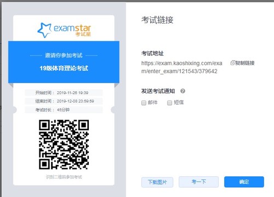Click the exam QR code image
Image resolution: width=274 pixels, height=197 pixels.
pos(64,144)
